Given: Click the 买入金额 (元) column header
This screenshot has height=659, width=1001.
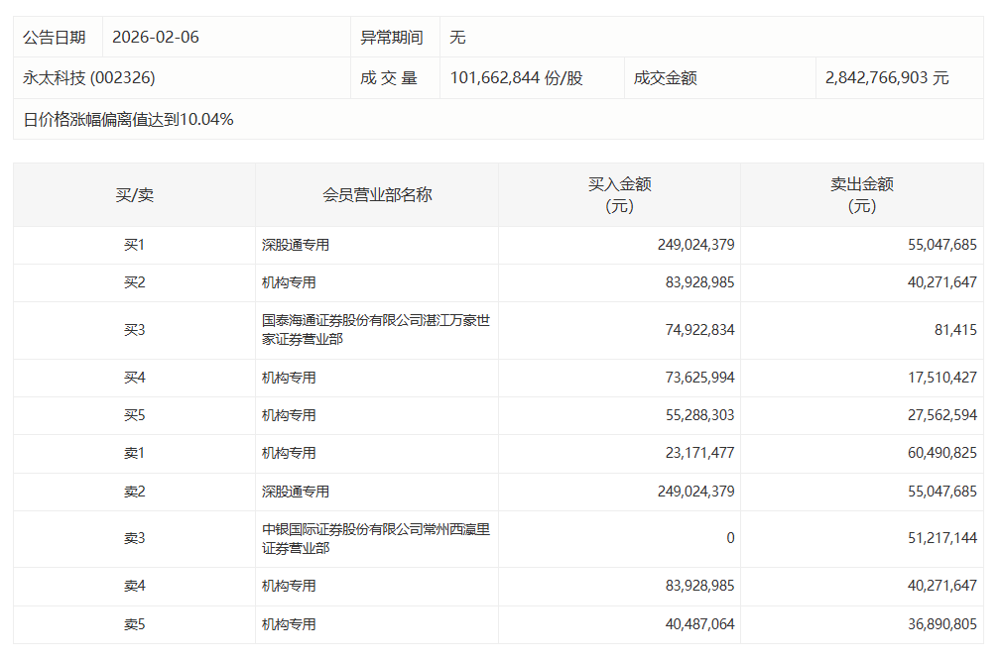Looking at the screenshot, I should click(619, 195).
